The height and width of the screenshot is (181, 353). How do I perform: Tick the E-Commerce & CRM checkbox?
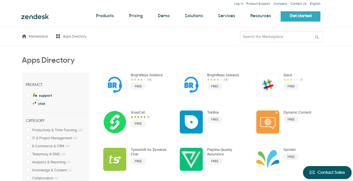28,146
